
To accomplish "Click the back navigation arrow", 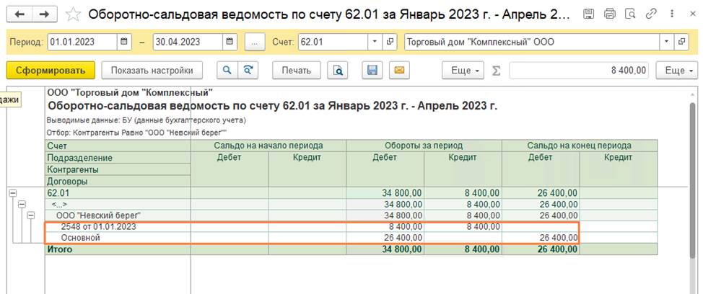I will [19, 14].
